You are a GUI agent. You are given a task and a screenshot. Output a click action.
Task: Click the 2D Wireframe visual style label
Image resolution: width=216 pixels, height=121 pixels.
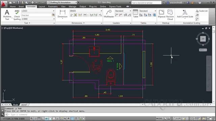pyautogui.click(x=16, y=28)
